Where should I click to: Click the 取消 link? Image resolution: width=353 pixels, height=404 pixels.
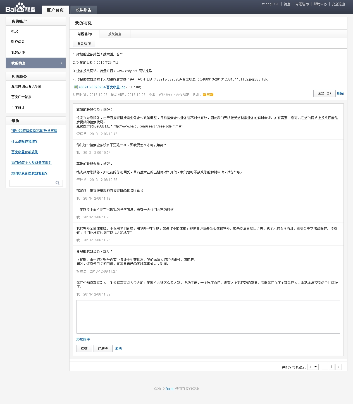point(118,349)
